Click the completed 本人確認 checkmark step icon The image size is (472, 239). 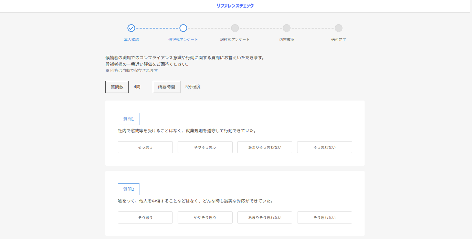131,28
